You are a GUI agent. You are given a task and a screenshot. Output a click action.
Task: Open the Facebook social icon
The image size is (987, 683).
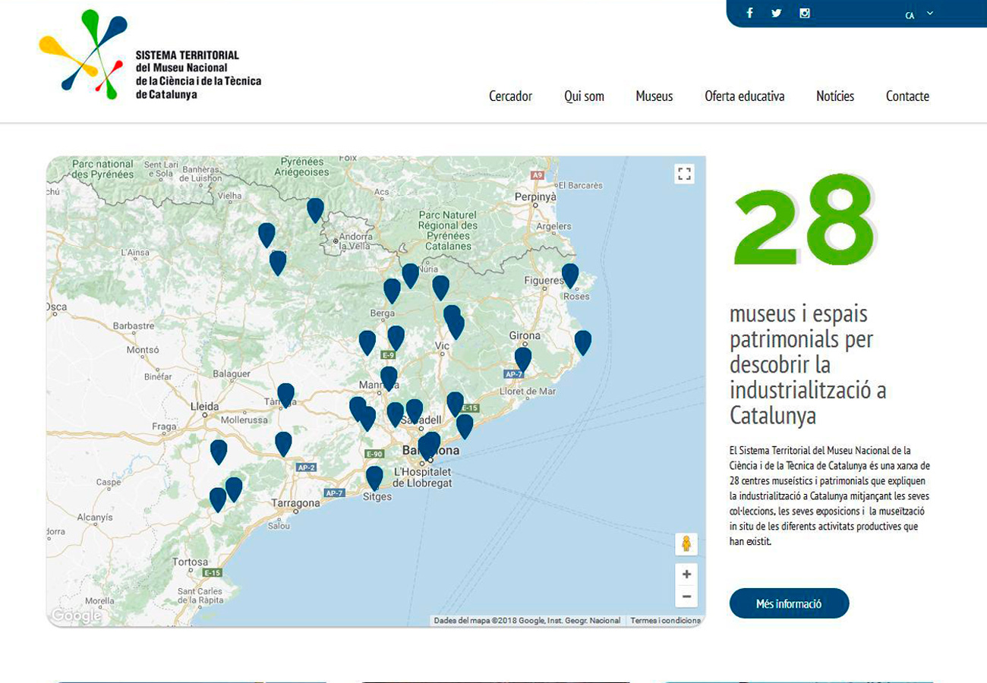749,13
